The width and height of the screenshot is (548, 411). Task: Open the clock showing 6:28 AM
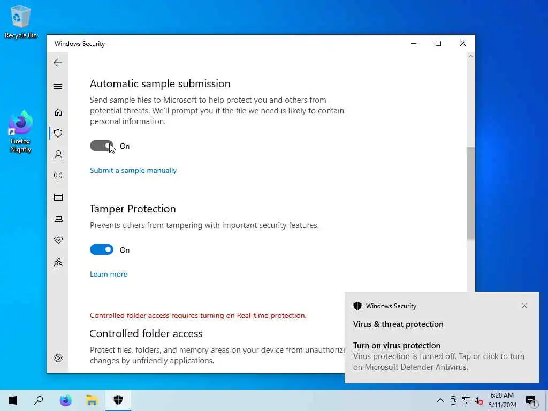(x=502, y=400)
